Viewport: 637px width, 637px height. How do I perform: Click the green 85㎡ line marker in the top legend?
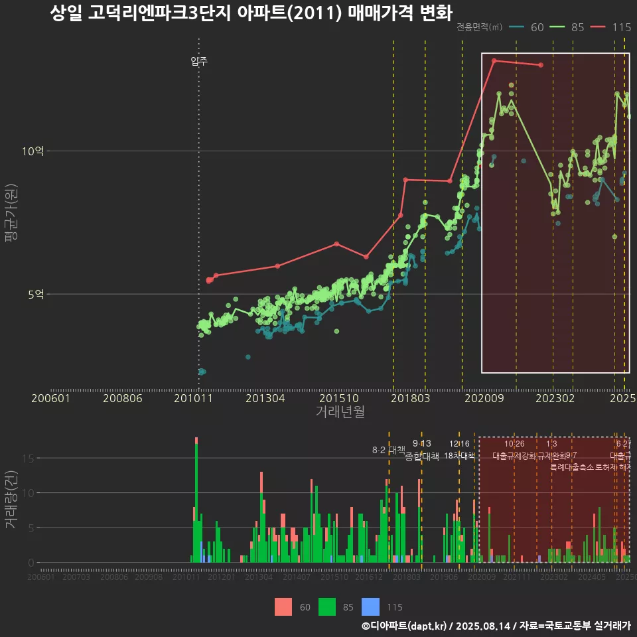coord(557,27)
